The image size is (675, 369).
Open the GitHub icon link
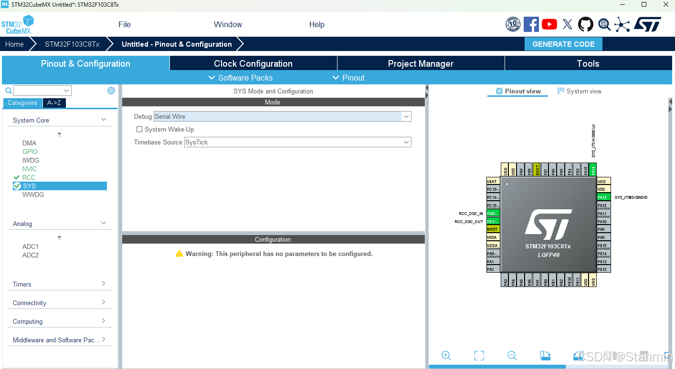586,24
